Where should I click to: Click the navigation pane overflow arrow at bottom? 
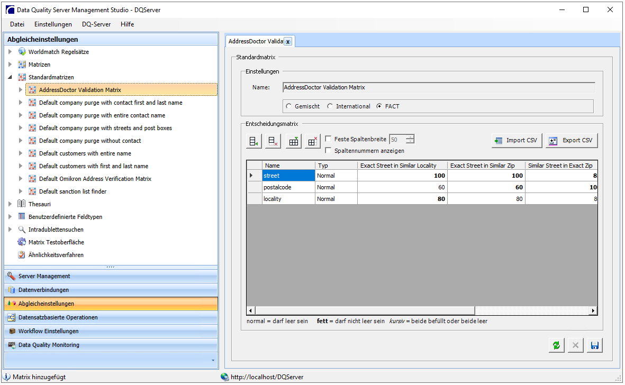pos(213,360)
